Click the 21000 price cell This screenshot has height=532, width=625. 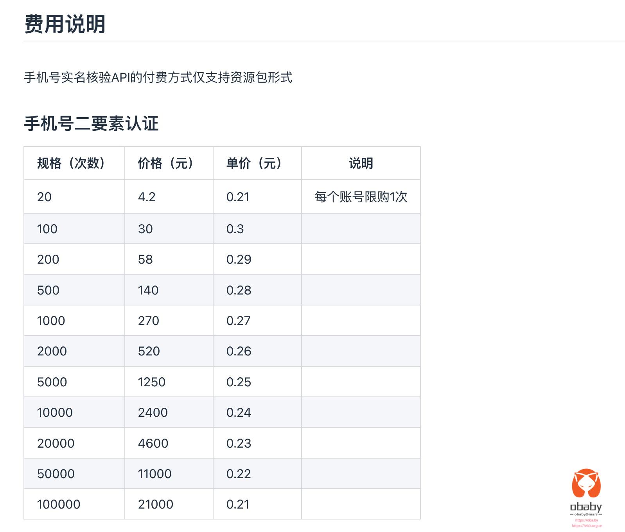(155, 504)
